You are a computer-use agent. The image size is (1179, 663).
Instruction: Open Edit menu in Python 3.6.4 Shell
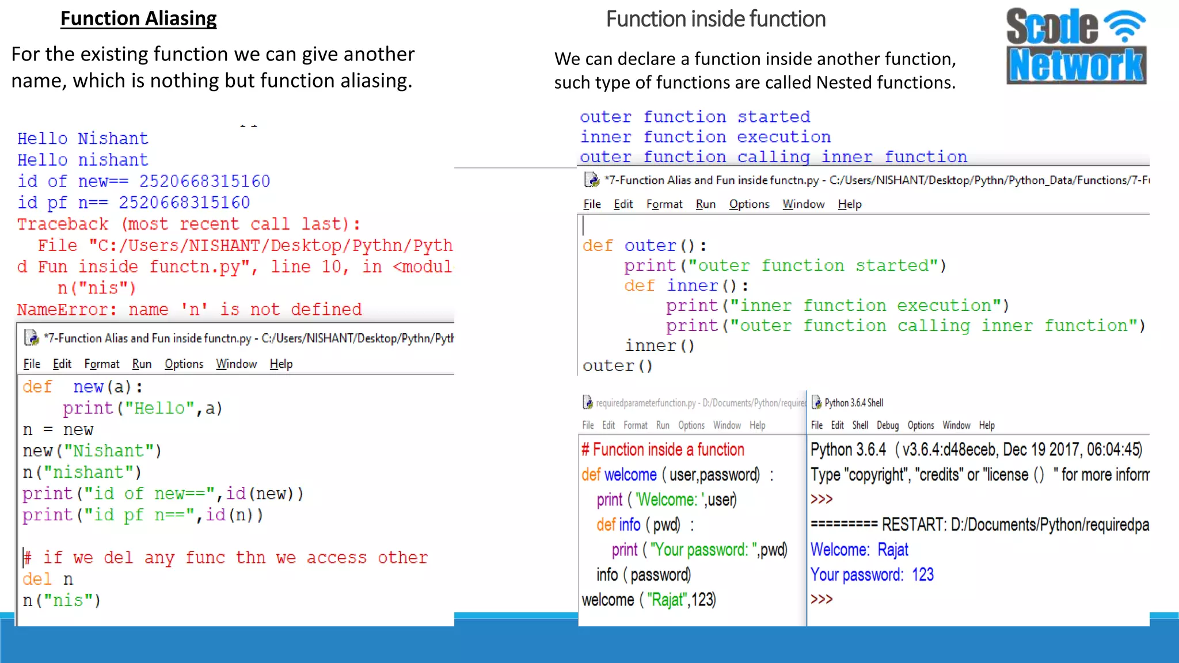(837, 425)
